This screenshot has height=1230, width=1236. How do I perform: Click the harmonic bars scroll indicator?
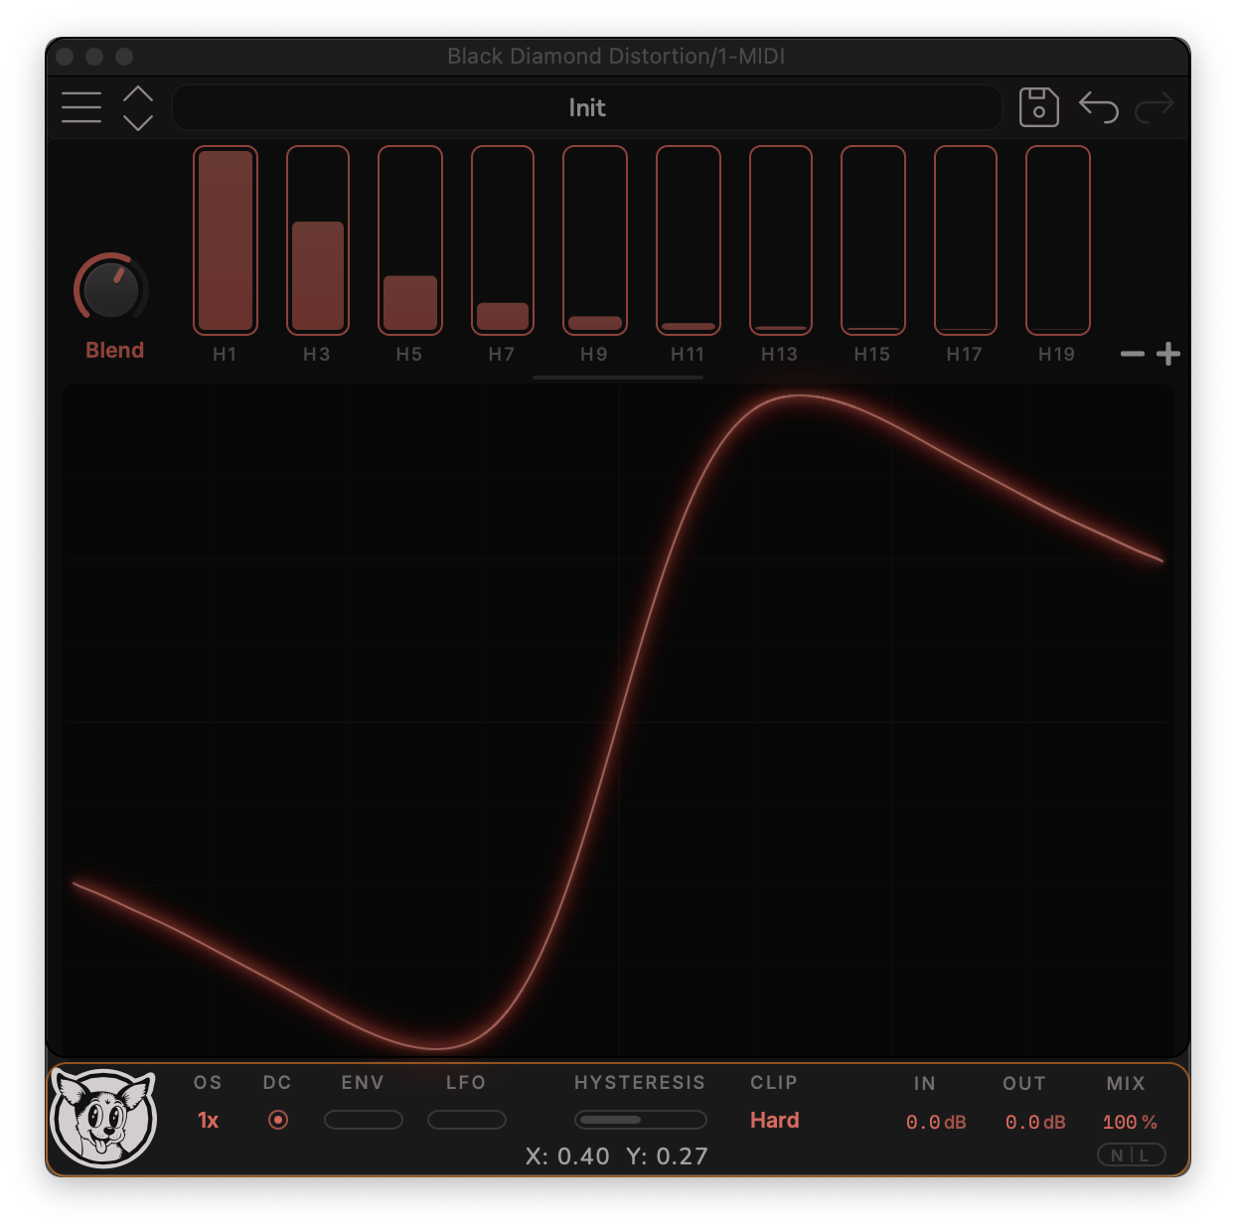pyautogui.click(x=618, y=378)
